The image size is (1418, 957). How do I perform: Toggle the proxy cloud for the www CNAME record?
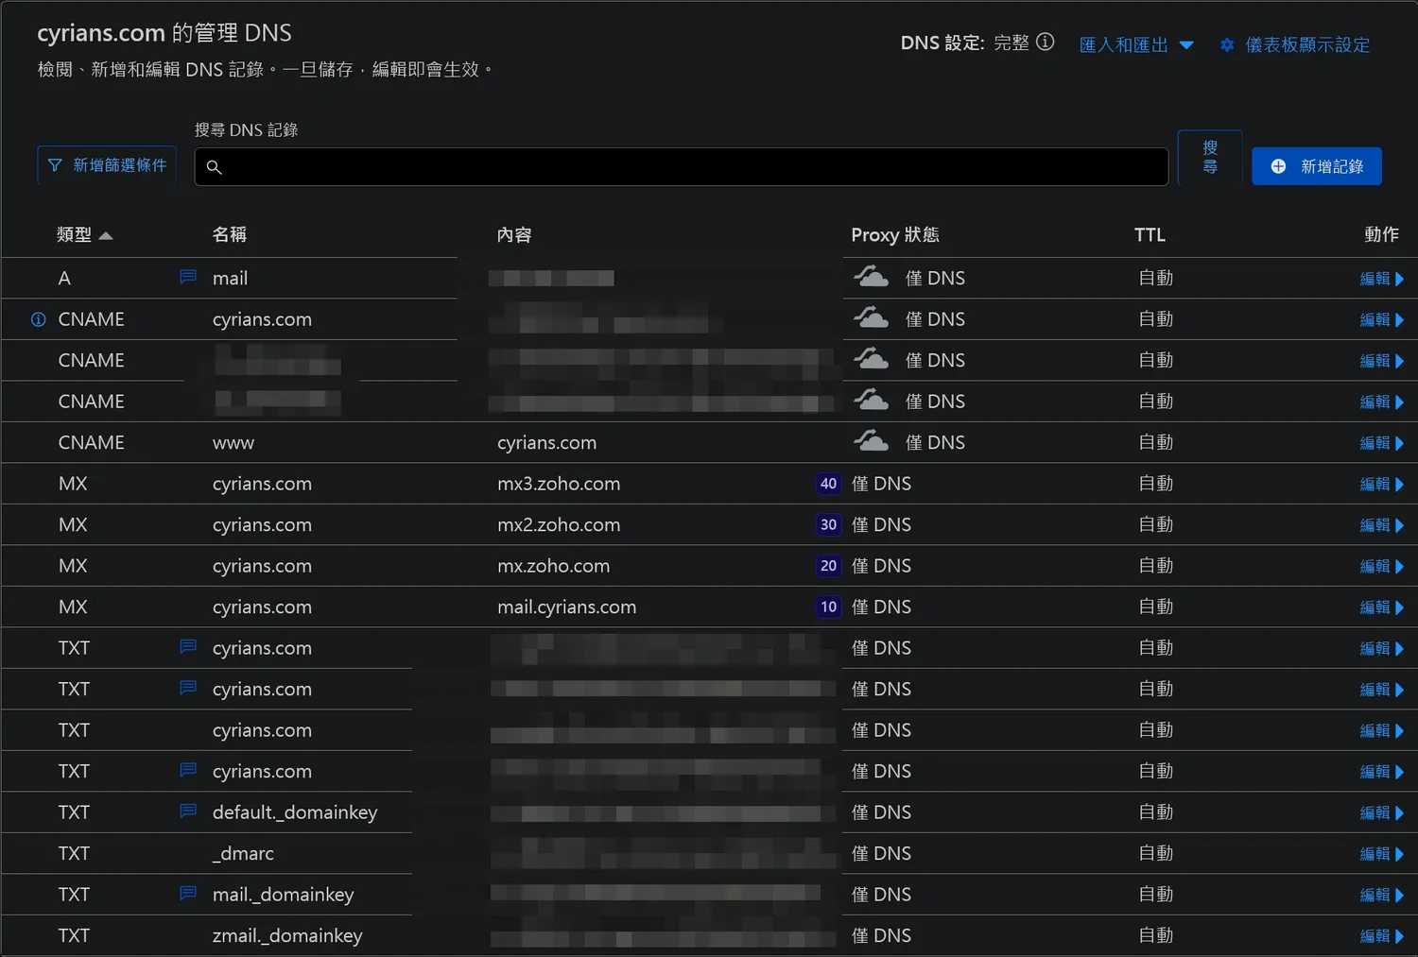(871, 440)
